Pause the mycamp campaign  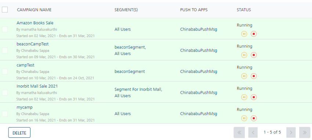[x=244, y=118]
